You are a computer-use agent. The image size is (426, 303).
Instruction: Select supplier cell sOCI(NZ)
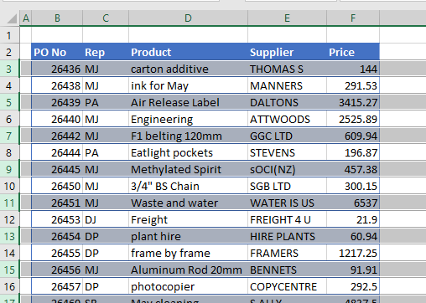click(287, 169)
